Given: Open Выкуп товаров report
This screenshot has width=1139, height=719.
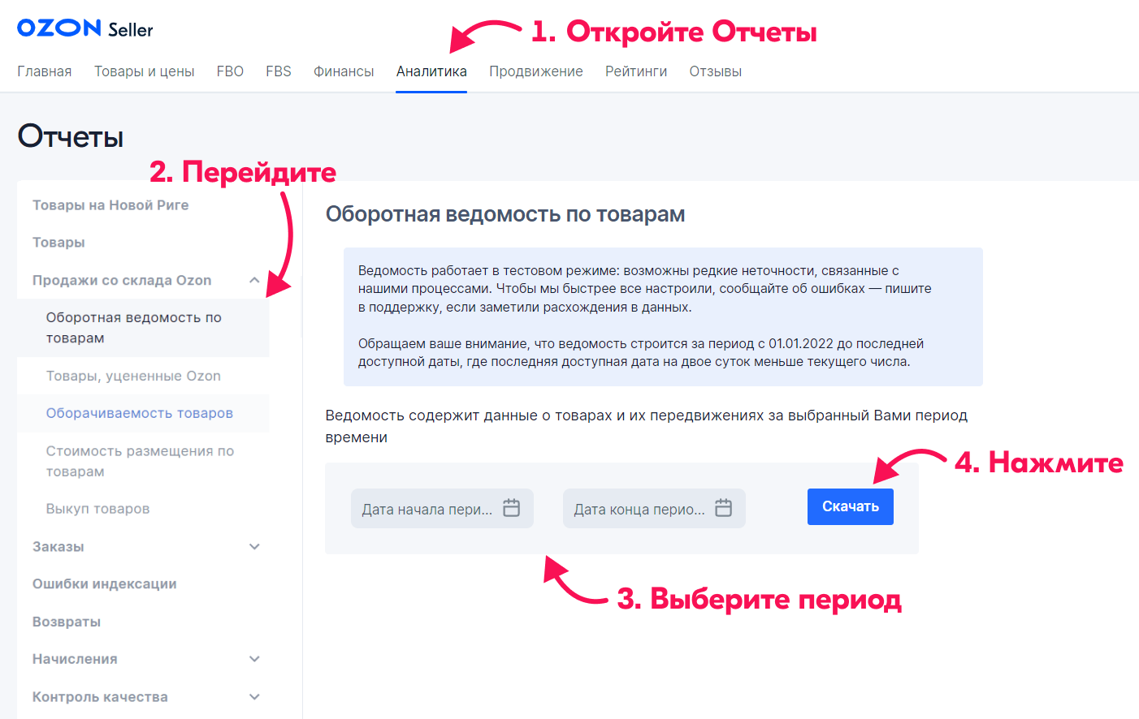Looking at the screenshot, I should point(97,509).
